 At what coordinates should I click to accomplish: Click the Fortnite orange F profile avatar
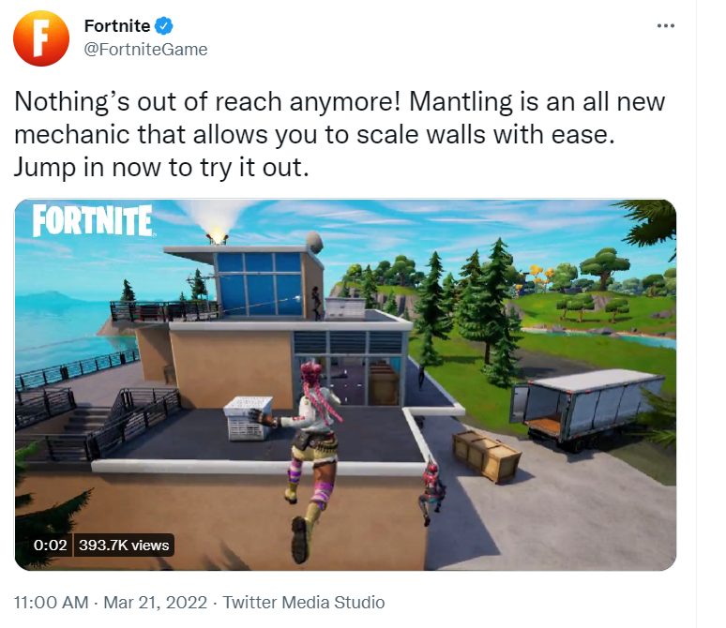(41, 38)
